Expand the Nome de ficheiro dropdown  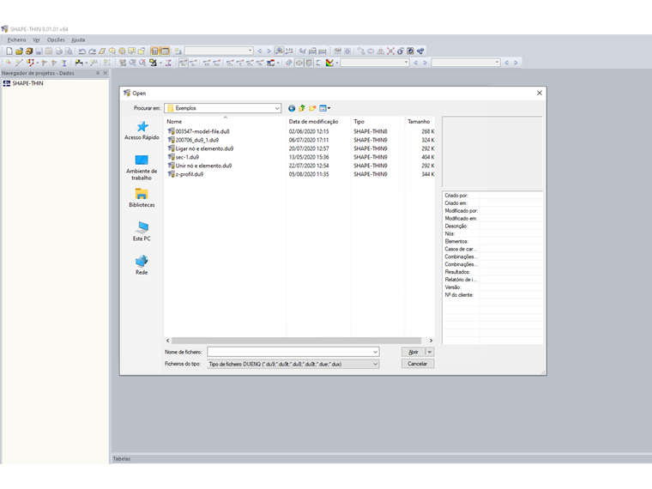pos(375,353)
